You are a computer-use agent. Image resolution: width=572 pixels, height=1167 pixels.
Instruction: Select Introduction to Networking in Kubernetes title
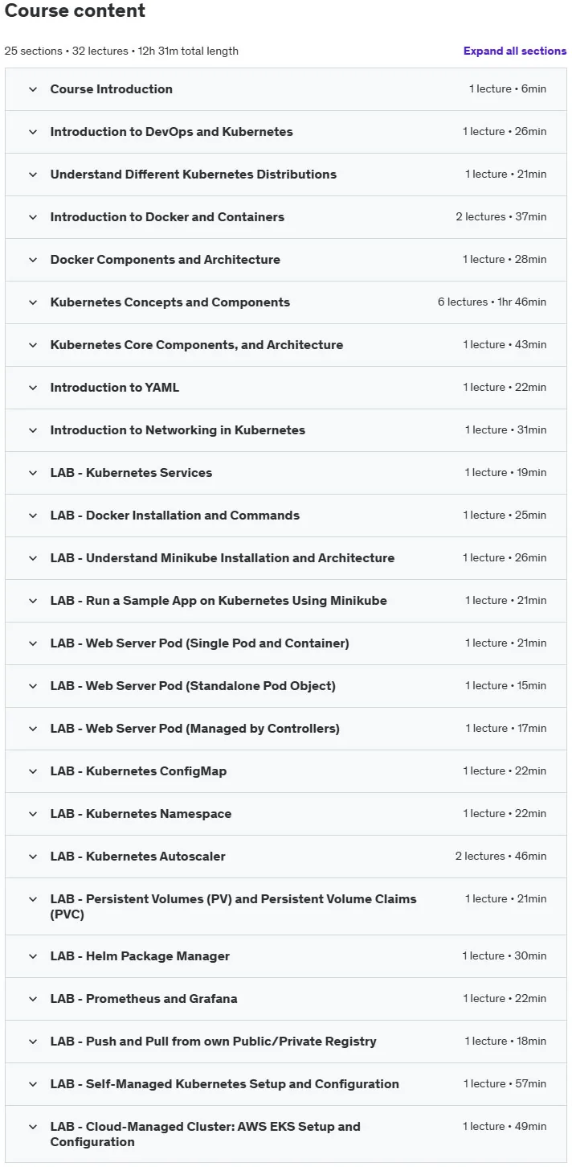178,430
